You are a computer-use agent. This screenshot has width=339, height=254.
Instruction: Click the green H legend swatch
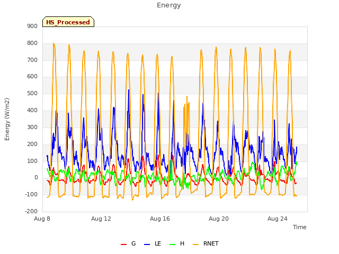coord(173,244)
